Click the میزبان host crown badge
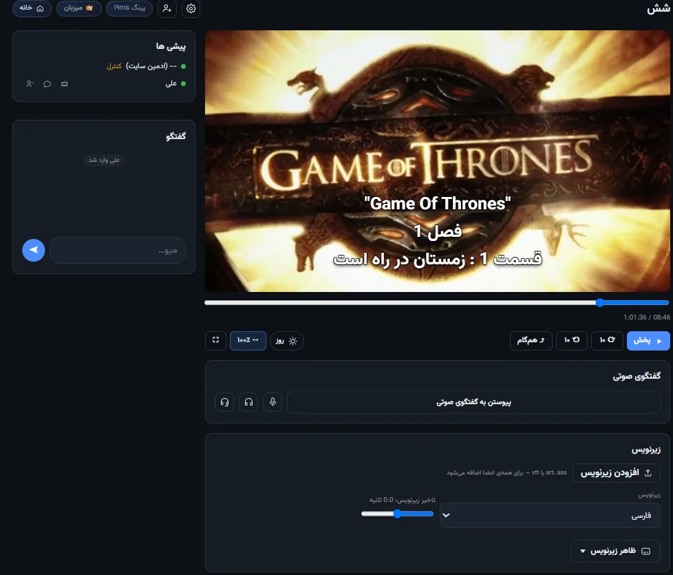The height and width of the screenshot is (575, 673). [x=78, y=8]
